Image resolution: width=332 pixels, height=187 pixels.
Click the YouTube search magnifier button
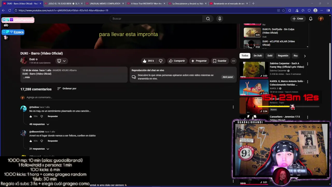(x=208, y=19)
